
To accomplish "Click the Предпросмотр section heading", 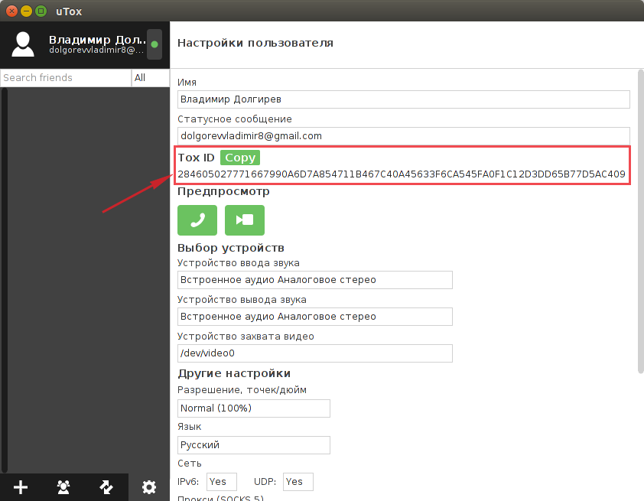I will 223,191.
